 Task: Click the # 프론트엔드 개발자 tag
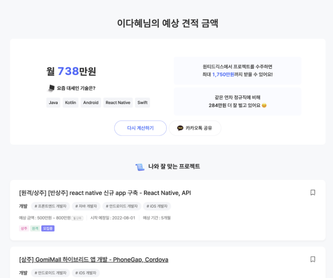51,206
